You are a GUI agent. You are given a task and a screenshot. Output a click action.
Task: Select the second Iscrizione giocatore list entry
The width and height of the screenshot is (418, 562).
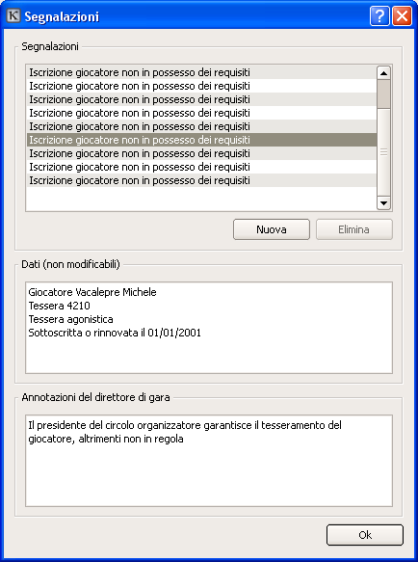tap(201, 86)
